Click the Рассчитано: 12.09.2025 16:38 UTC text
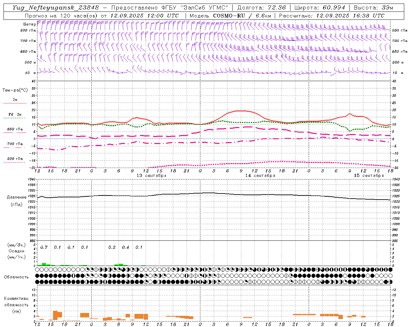Image resolution: width=409 pixels, height=327 pixels. pyautogui.click(x=332, y=16)
